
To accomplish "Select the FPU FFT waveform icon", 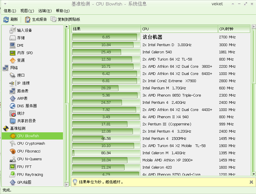I will (x=13, y=167).
